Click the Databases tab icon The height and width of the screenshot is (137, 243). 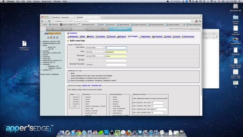click(68, 37)
